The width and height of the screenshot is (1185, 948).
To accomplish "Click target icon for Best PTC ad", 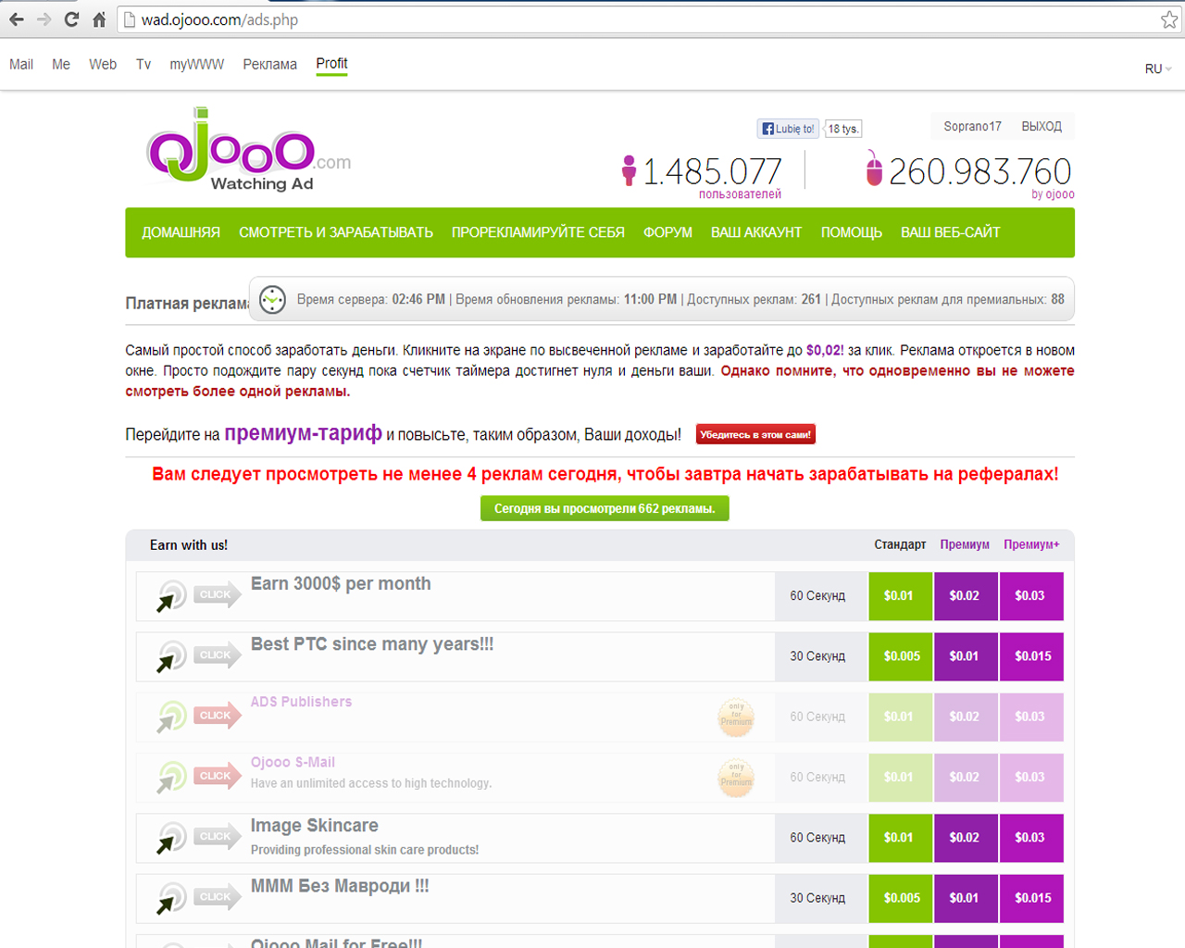I will (171, 656).
